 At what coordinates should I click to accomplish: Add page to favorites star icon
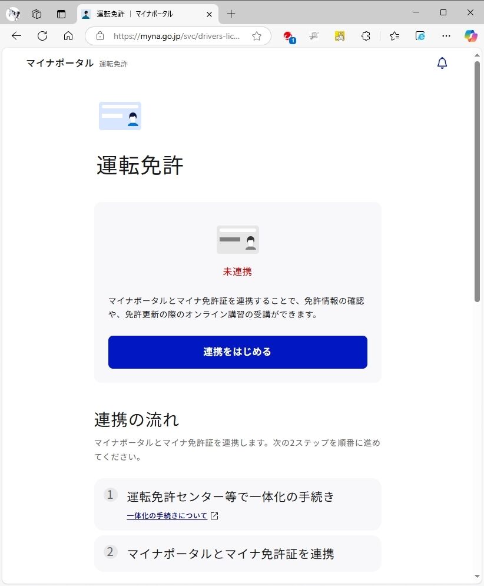256,37
